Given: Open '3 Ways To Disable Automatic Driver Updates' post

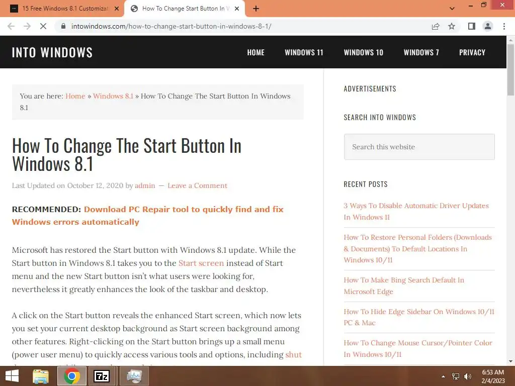Looking at the screenshot, I should click(416, 212).
